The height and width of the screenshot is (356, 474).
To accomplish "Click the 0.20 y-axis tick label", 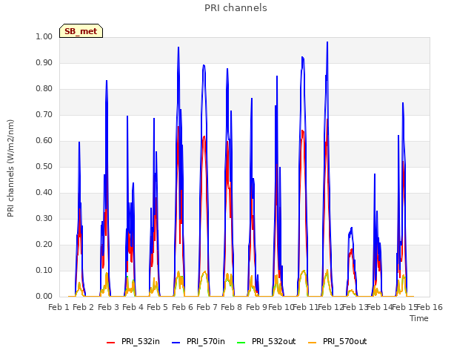I will pos(44,244).
